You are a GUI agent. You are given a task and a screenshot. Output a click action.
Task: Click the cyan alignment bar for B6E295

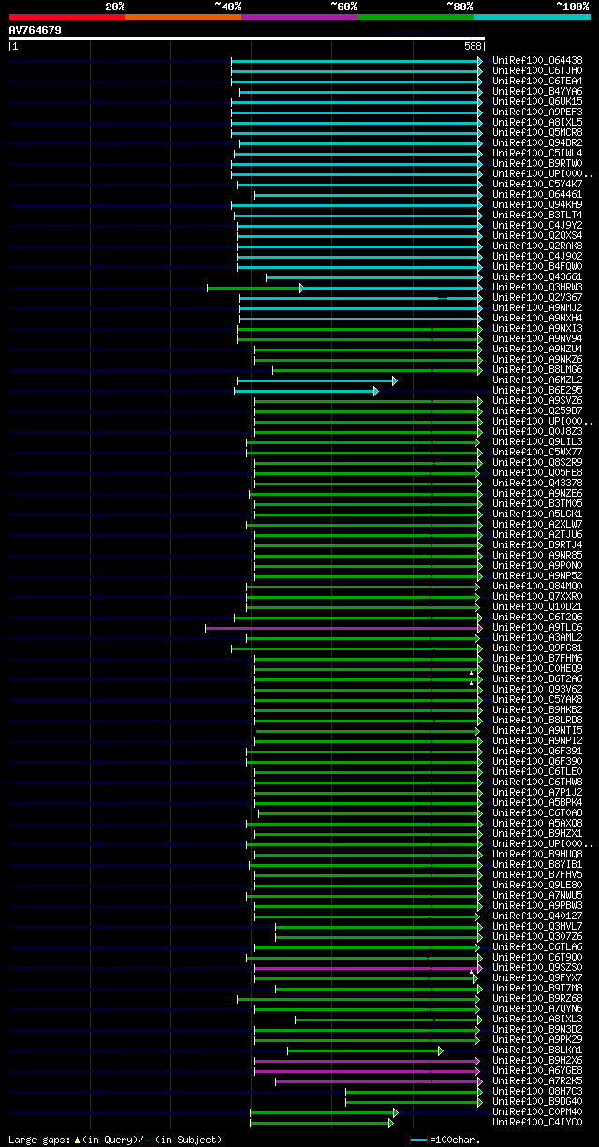(306, 391)
